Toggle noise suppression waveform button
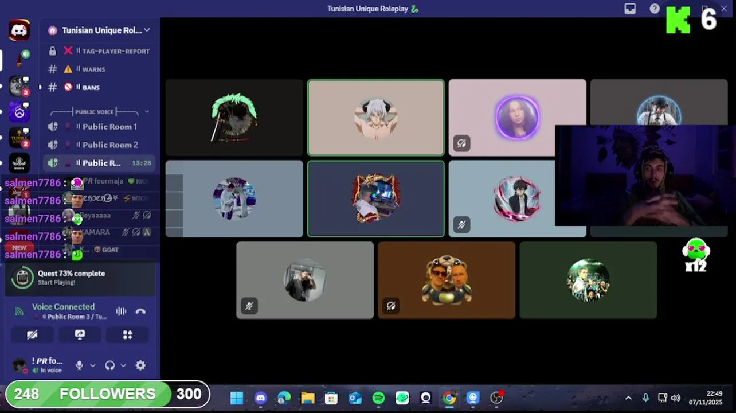 point(121,311)
